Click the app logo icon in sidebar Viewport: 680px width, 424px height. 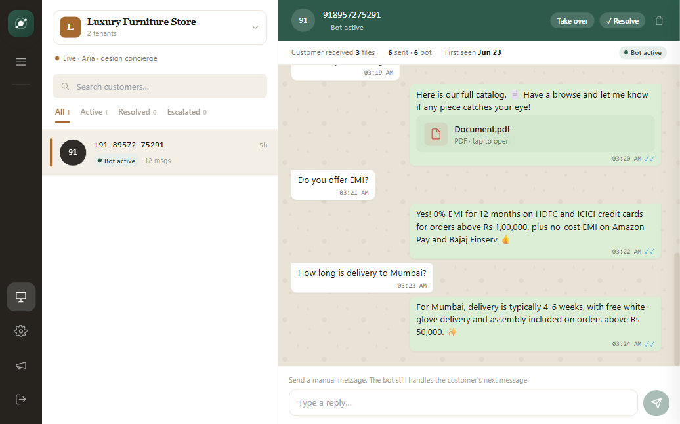click(x=21, y=24)
